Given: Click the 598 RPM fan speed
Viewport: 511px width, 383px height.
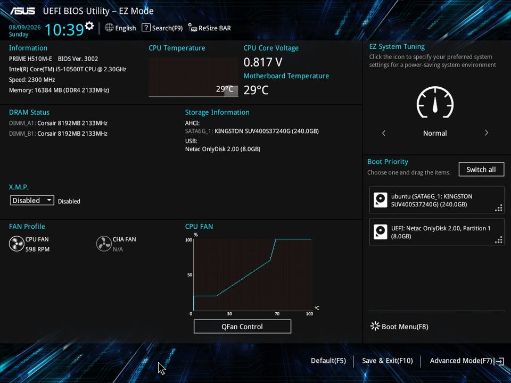Looking at the screenshot, I should click(x=37, y=249).
